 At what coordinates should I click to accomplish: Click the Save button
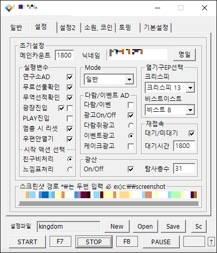tap(173, 226)
